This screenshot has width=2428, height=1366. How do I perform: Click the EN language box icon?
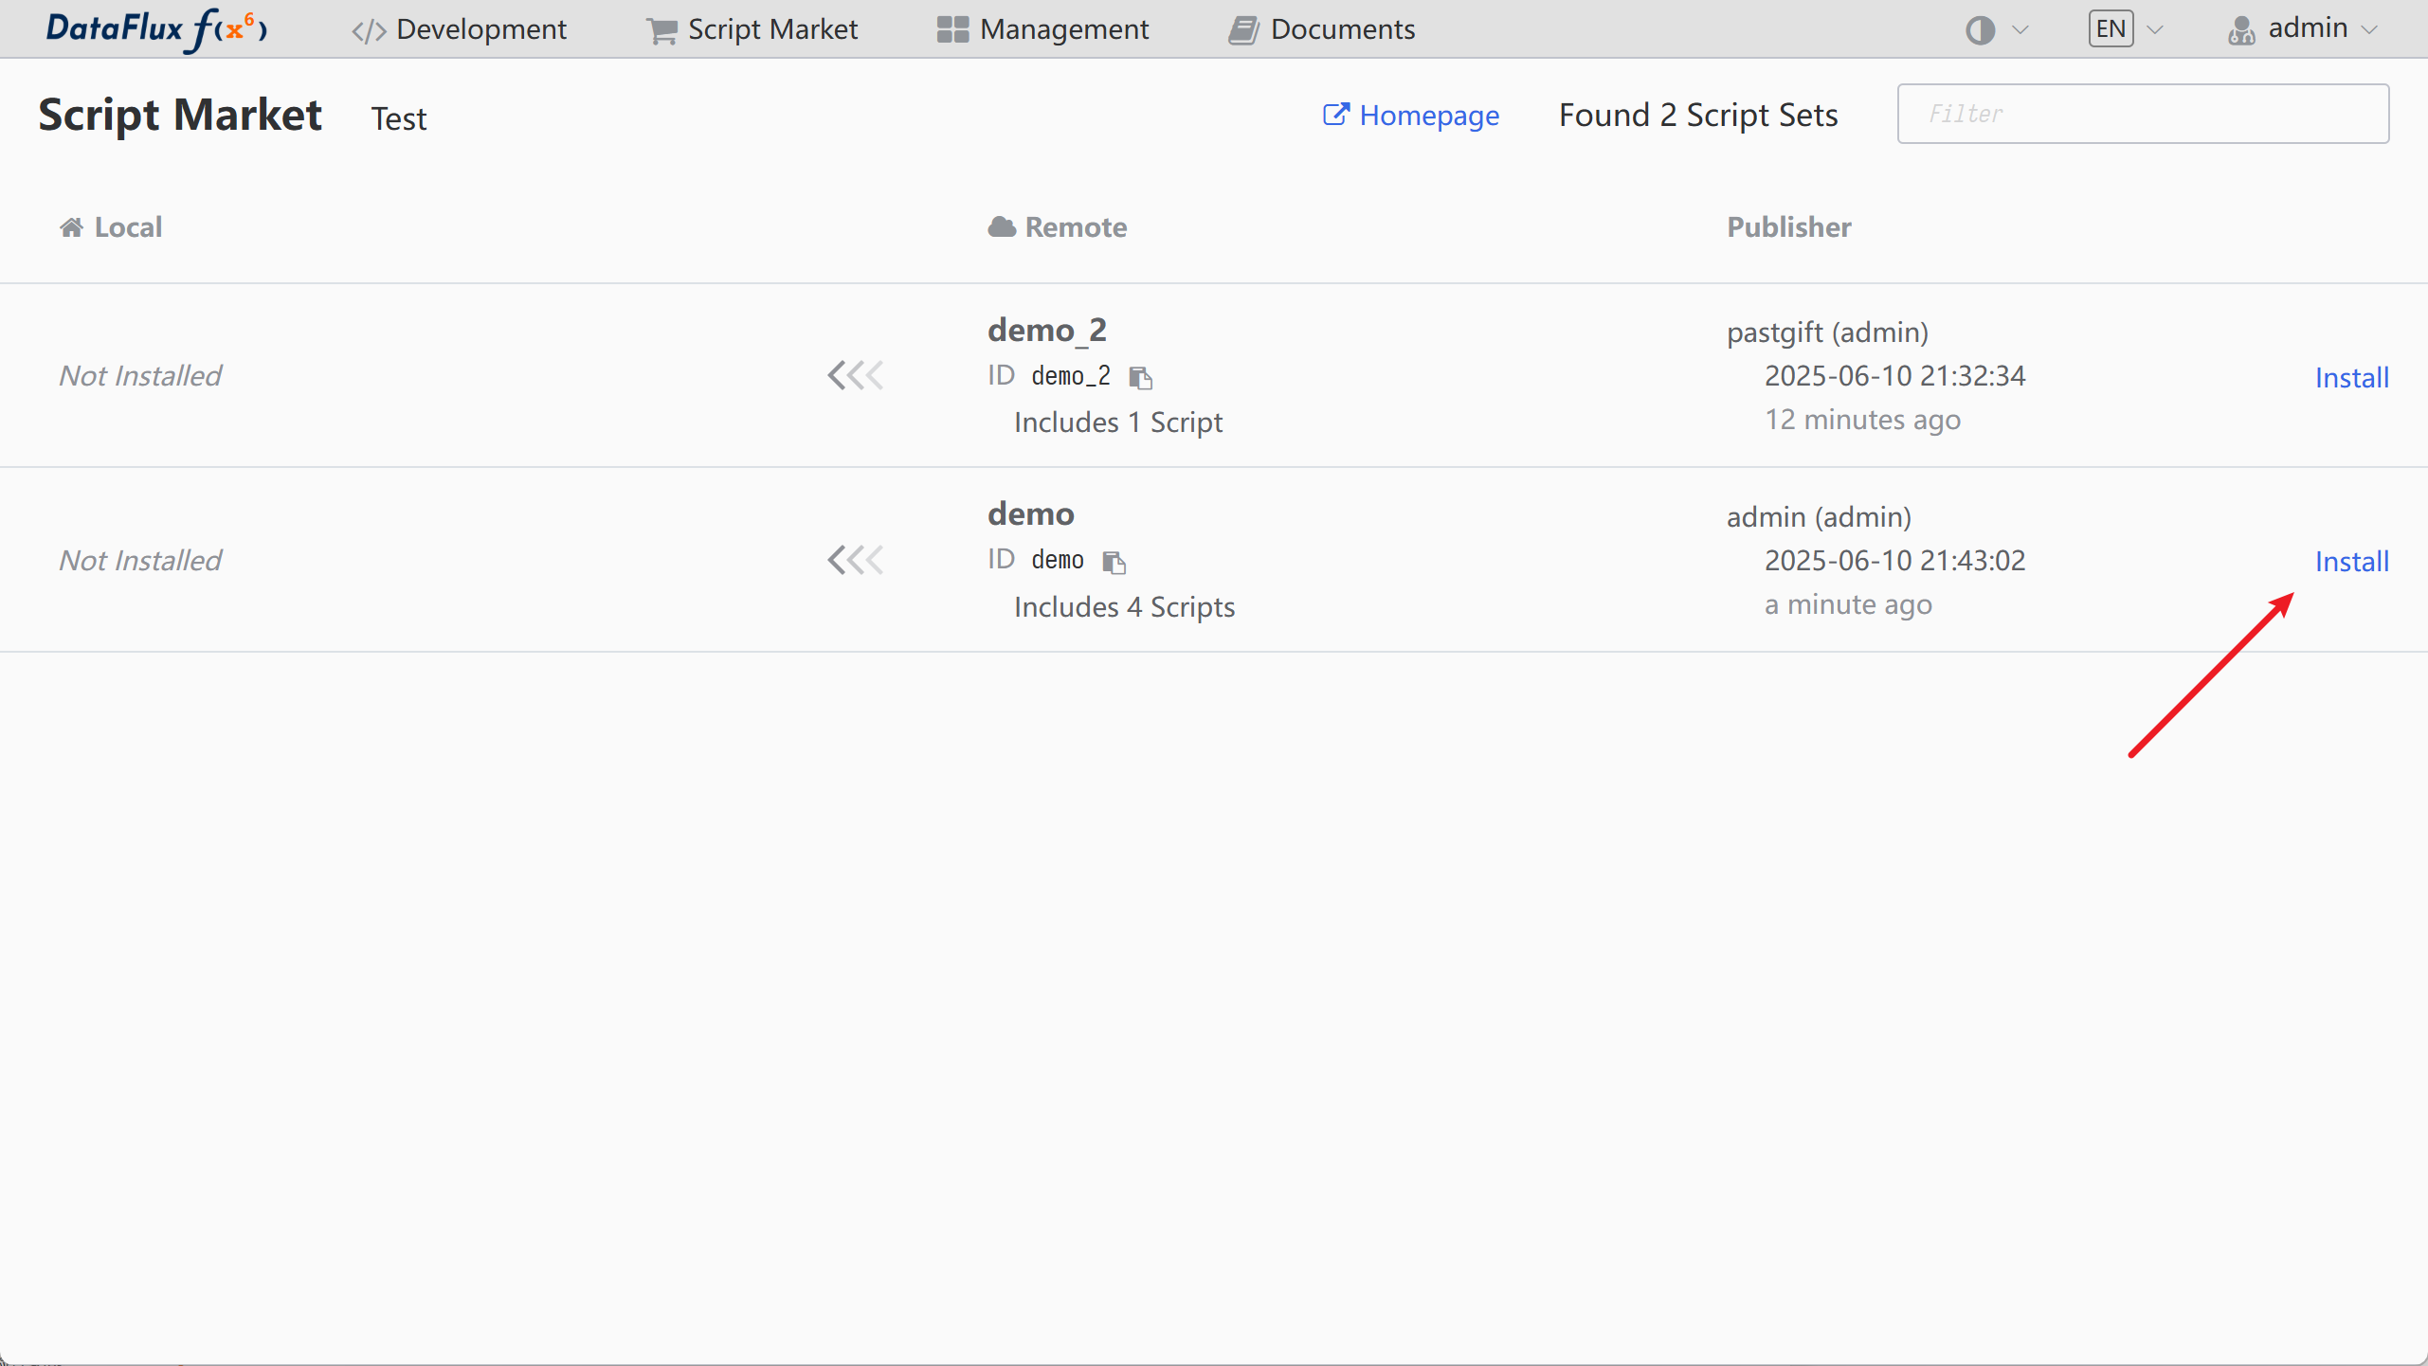2111,29
